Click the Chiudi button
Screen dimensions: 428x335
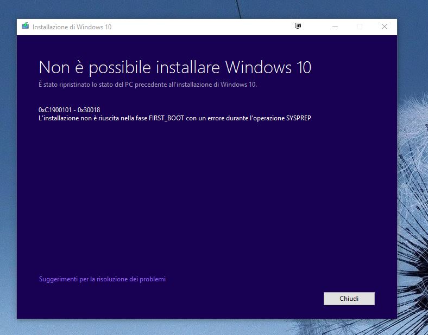coord(349,299)
